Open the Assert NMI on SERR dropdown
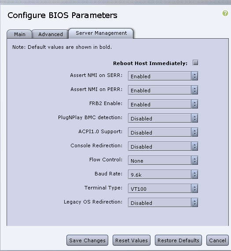Screen dimensions: 231x251 pos(163,76)
